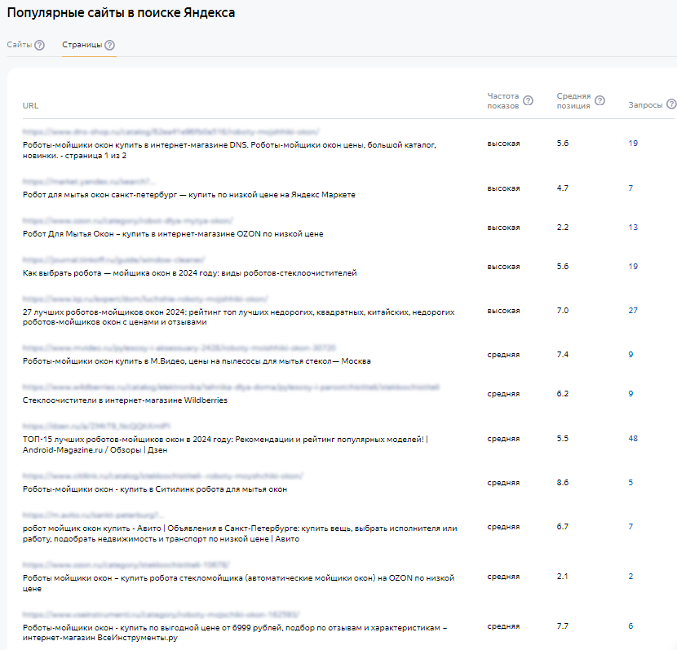
Task: Select the Страницы tab
Action: pyautogui.click(x=82, y=46)
